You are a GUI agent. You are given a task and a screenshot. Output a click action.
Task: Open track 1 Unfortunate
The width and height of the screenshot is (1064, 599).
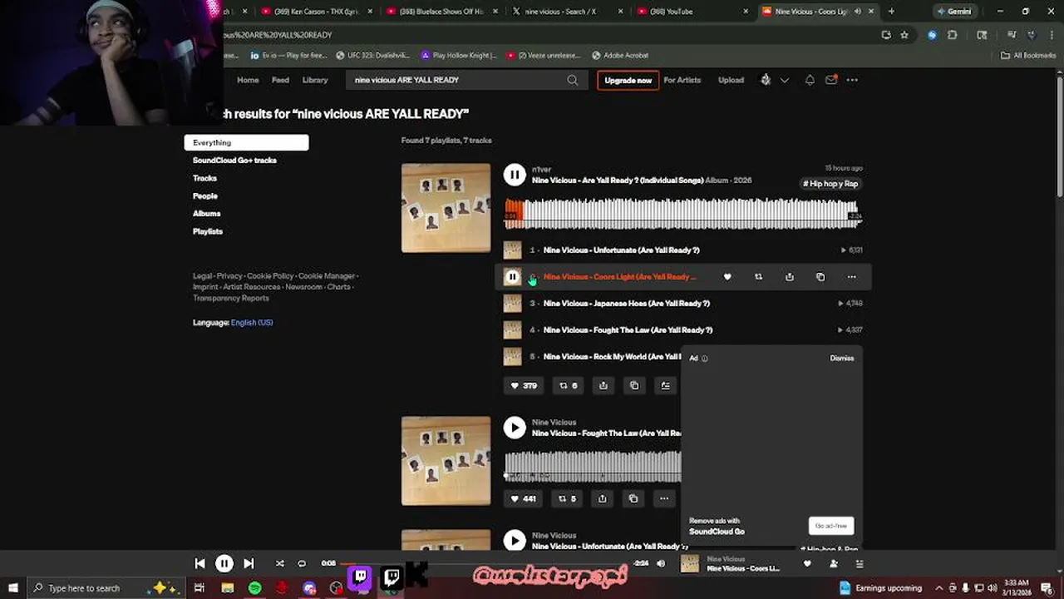tap(622, 250)
